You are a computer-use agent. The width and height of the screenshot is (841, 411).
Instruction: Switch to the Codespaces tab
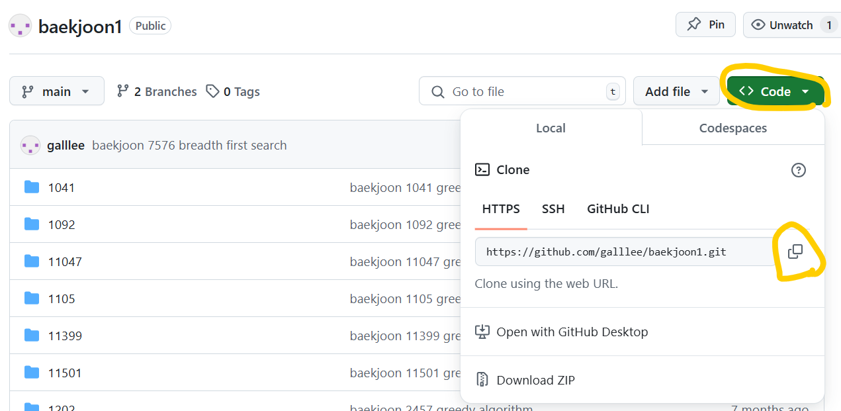[x=733, y=128]
